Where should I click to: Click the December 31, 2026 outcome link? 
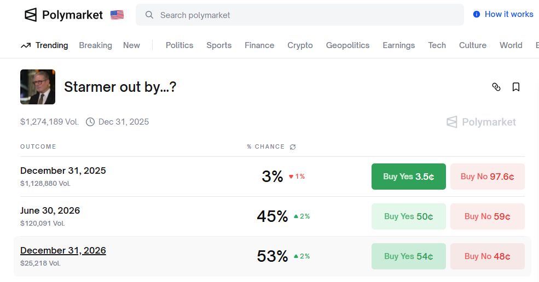coord(63,250)
